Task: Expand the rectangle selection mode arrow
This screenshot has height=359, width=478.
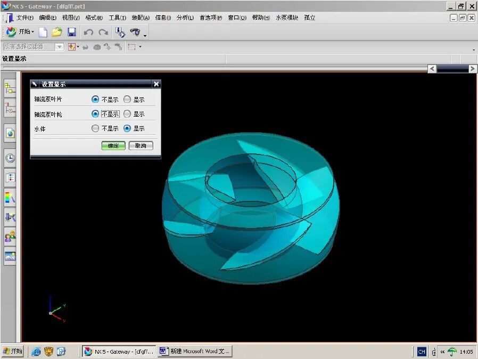Action: [140, 47]
